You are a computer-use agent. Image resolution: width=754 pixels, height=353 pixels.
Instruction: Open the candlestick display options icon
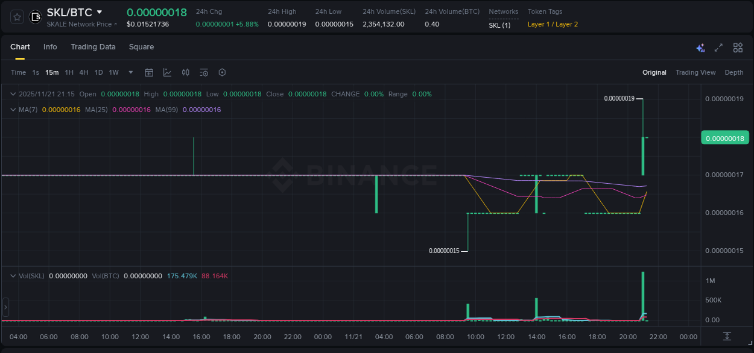(x=185, y=72)
